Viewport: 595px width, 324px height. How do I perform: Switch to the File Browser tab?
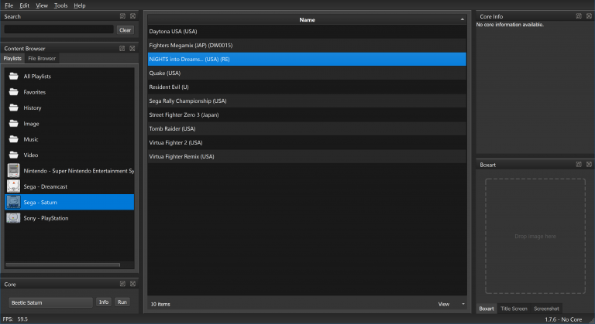(42, 58)
